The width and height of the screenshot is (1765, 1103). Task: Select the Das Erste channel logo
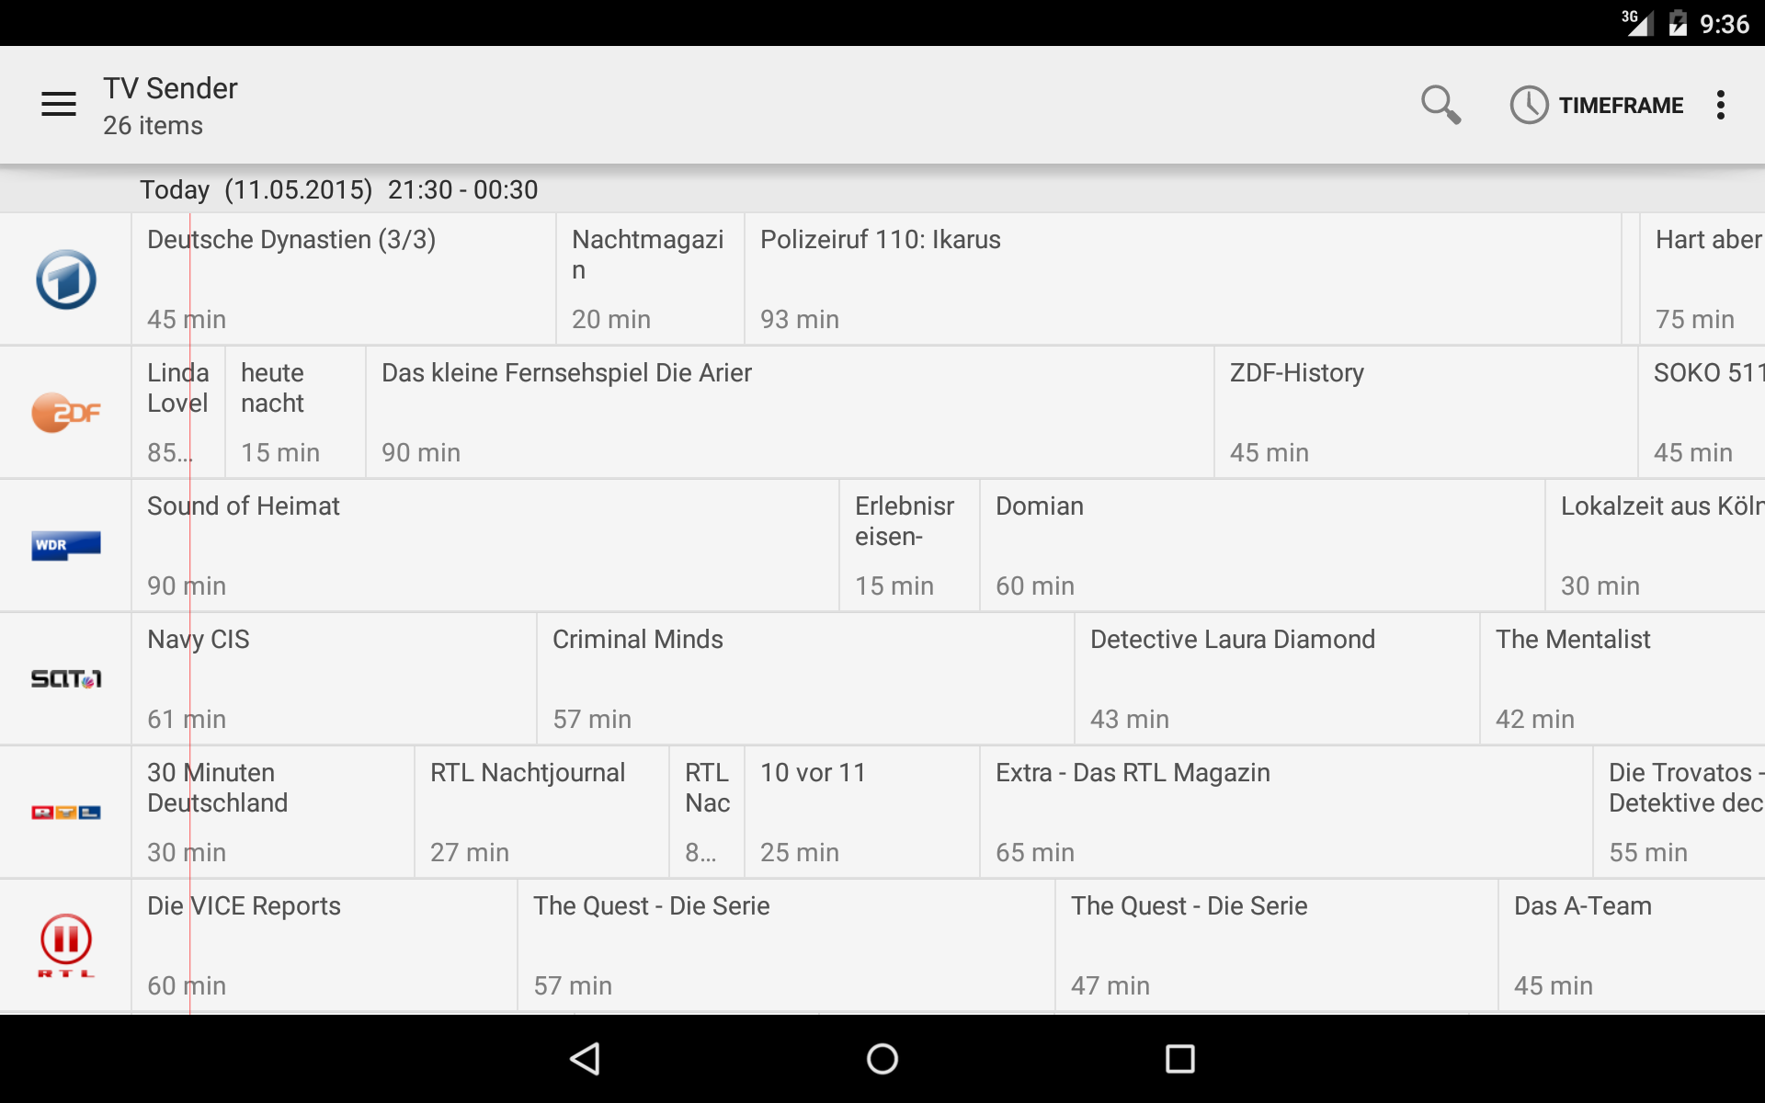[66, 279]
